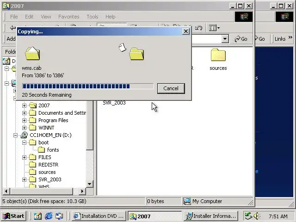The image size is (296, 222).
Task: Select the CC1HOEM_EN (D:) drive icon
Action: (x=24, y=135)
